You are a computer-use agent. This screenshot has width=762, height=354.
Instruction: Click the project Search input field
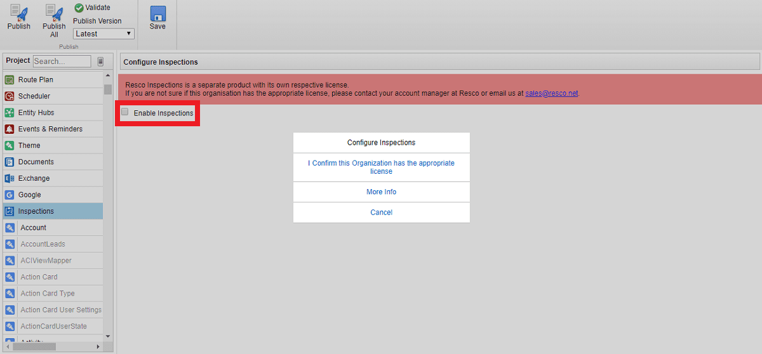(x=62, y=62)
